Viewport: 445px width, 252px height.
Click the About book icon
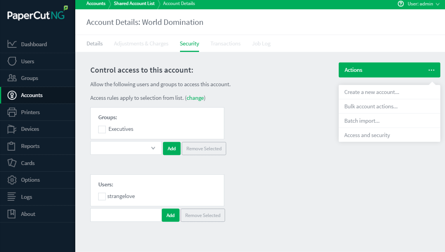point(11,214)
